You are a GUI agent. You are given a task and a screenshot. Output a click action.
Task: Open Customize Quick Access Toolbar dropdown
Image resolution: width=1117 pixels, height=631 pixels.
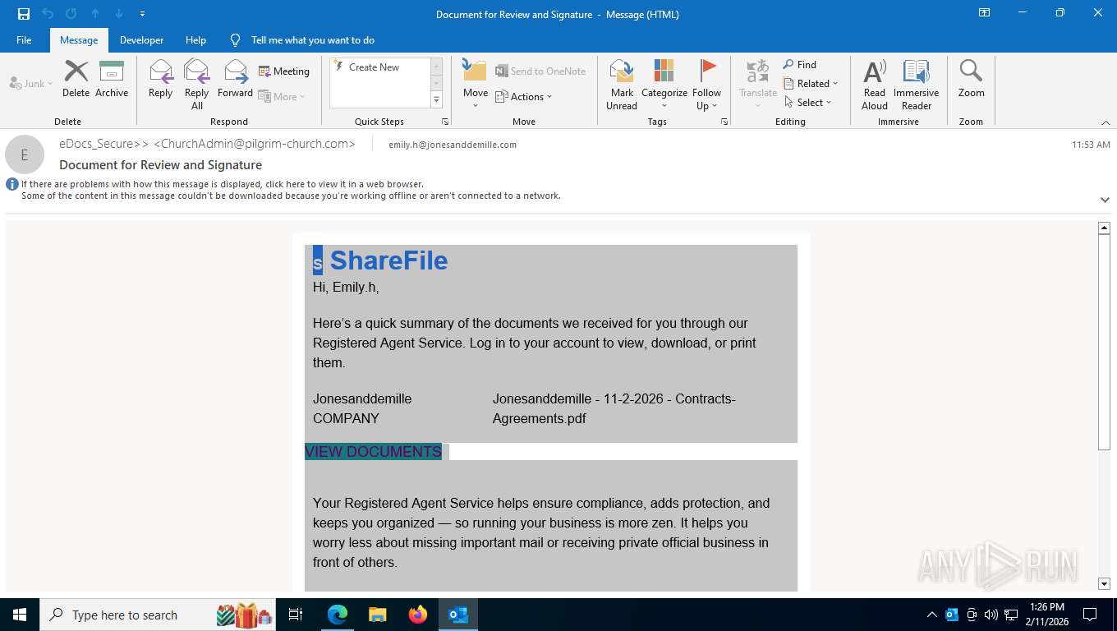tap(143, 14)
